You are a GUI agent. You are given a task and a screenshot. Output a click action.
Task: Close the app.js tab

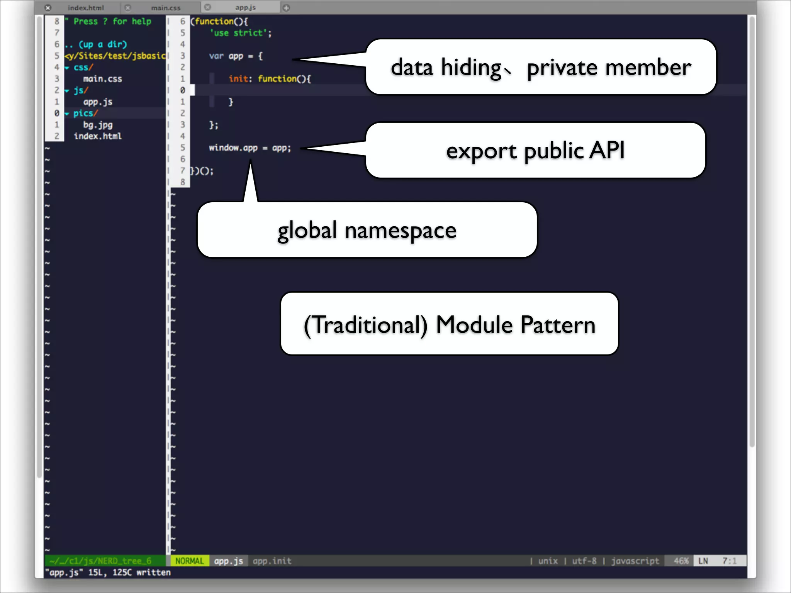[x=207, y=7]
